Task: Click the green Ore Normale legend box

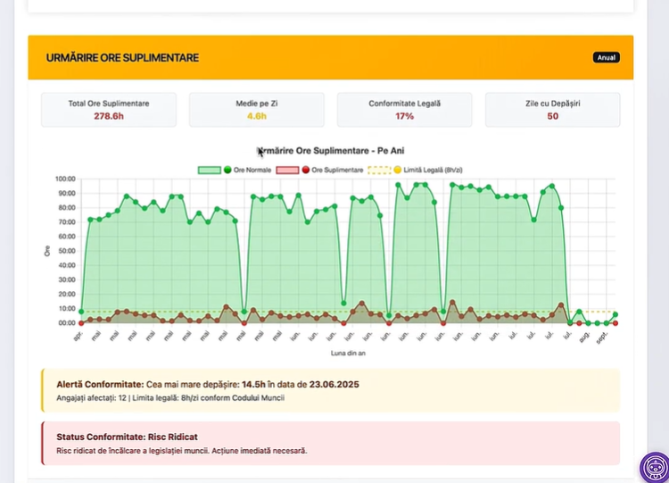Action: tap(210, 170)
